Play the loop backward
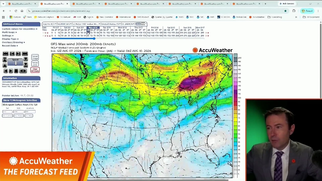Image resolution: width=322 pixels, height=181 pixels. [x=6, y=71]
